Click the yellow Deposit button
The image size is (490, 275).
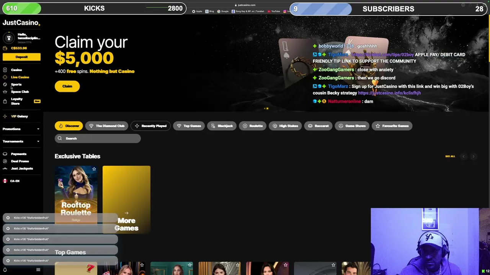coord(21,57)
